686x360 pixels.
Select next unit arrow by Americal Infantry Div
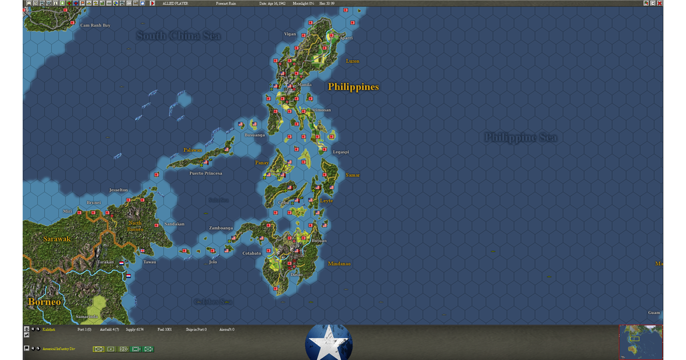coord(38,349)
